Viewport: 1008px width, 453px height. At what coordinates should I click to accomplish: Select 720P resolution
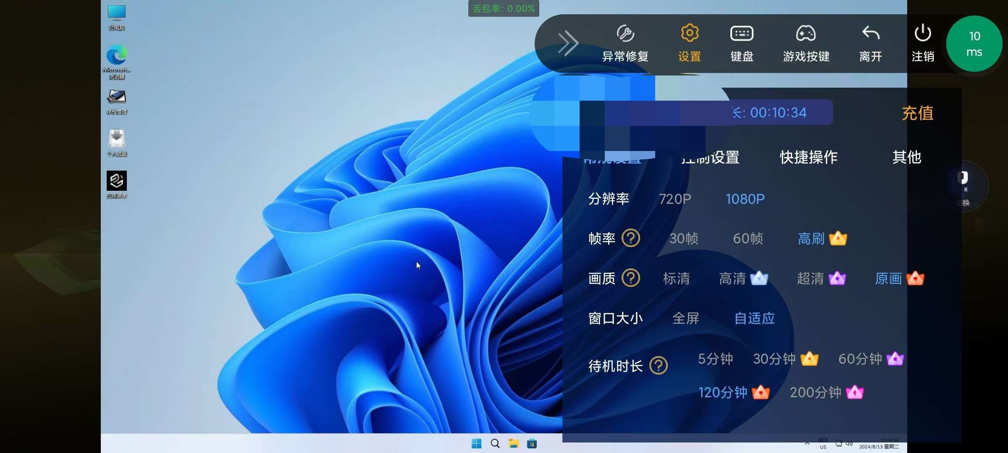click(x=675, y=199)
